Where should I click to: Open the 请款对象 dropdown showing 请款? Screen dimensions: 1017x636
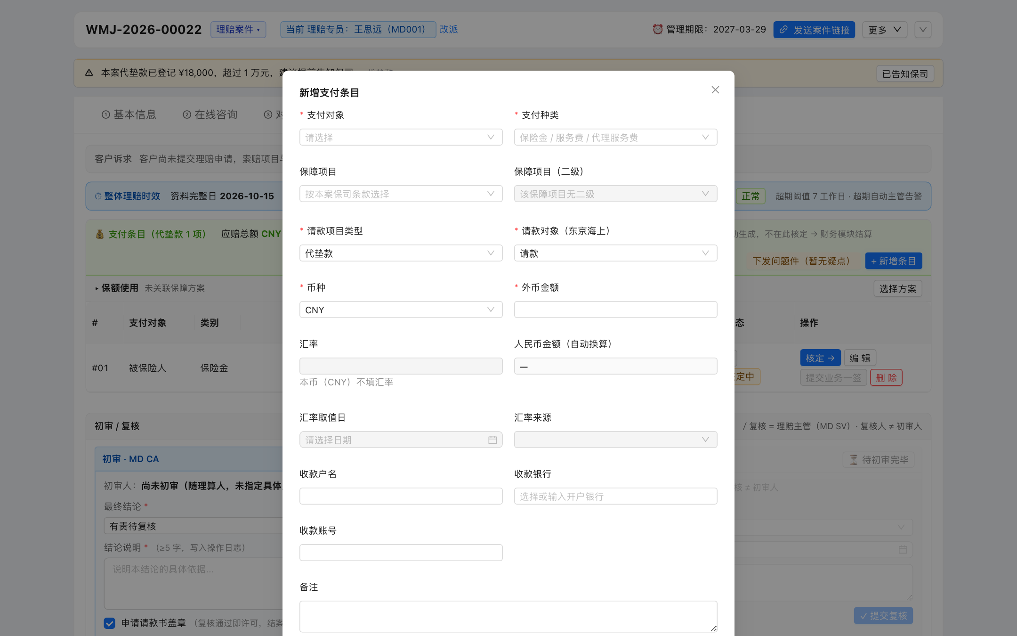click(x=616, y=253)
